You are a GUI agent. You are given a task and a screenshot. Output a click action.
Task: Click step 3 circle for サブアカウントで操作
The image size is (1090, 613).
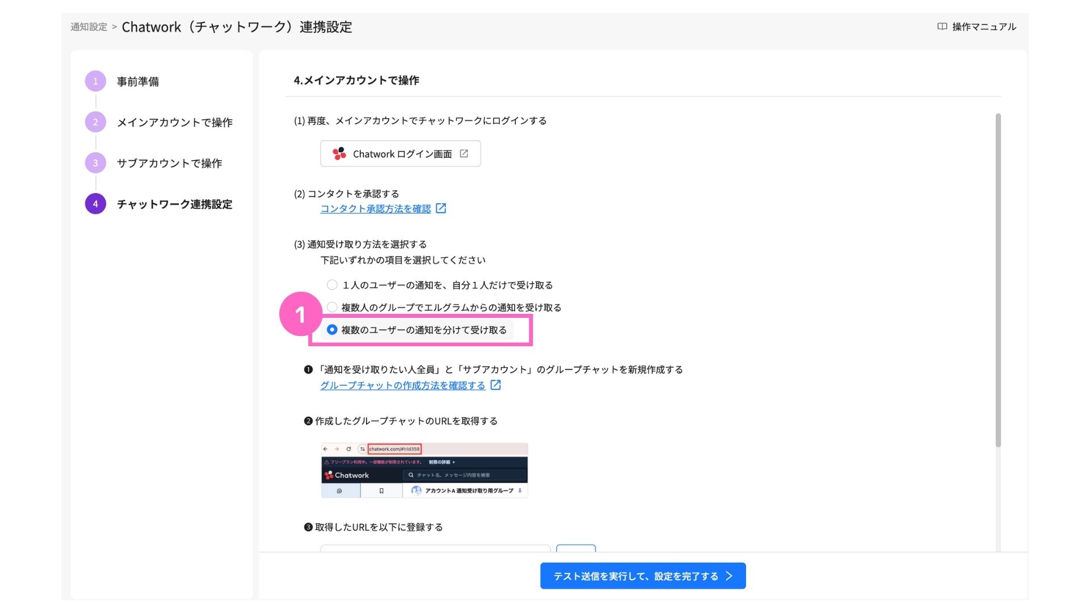tap(95, 163)
